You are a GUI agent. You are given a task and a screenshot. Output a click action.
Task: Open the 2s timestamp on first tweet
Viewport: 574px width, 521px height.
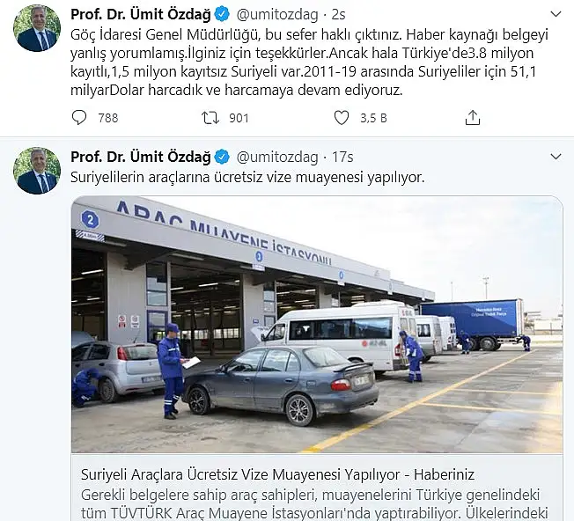coord(338,15)
